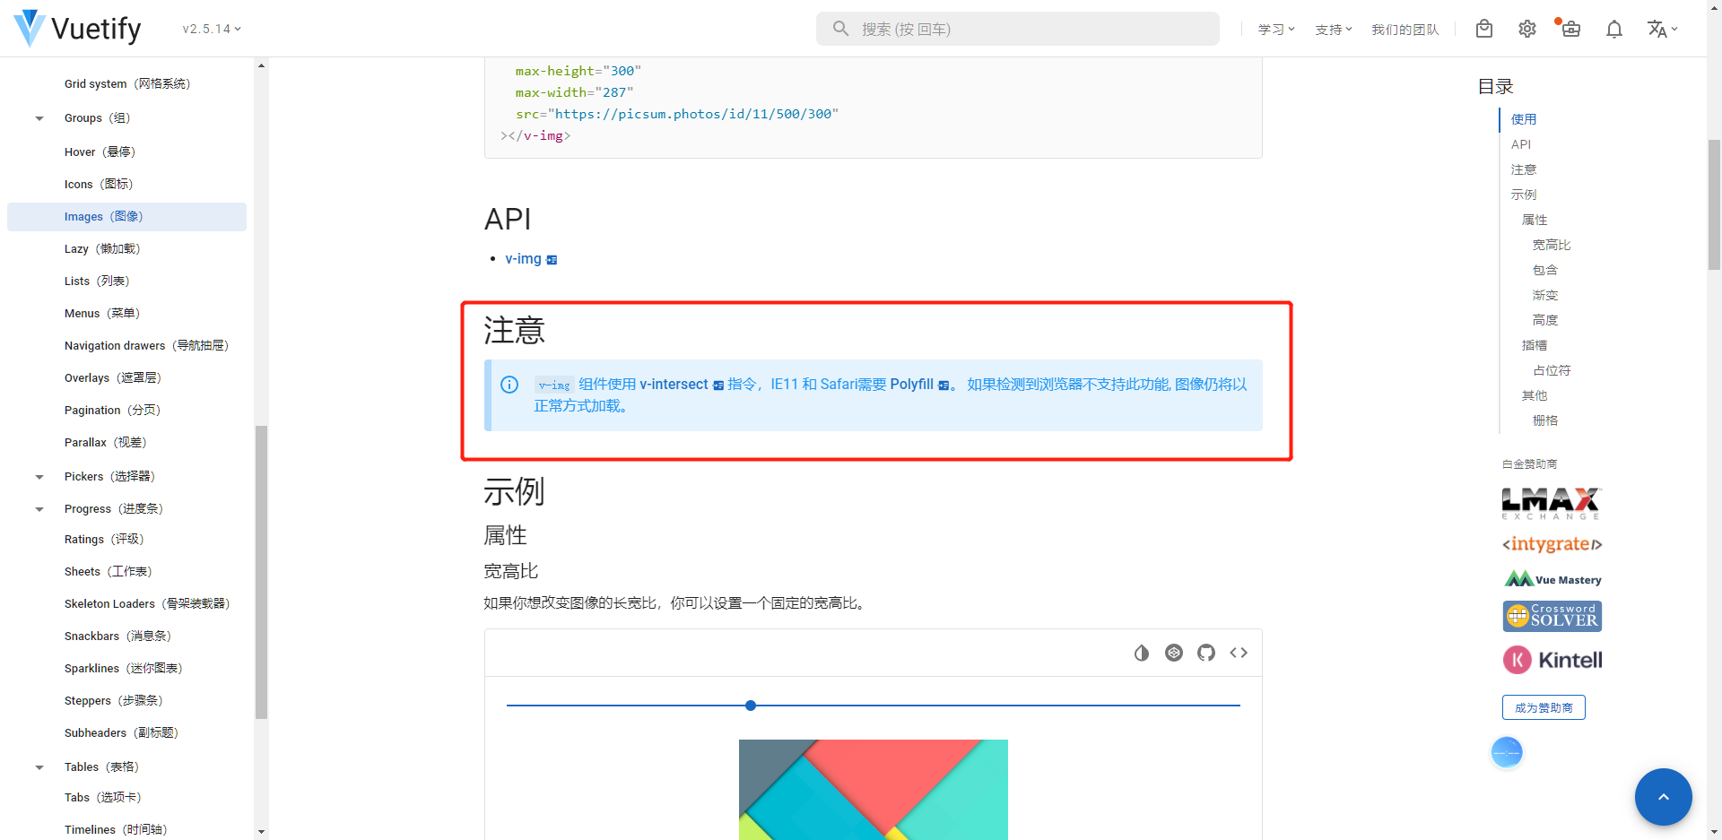Click the search input field
The width and height of the screenshot is (1722, 840).
[1017, 29]
